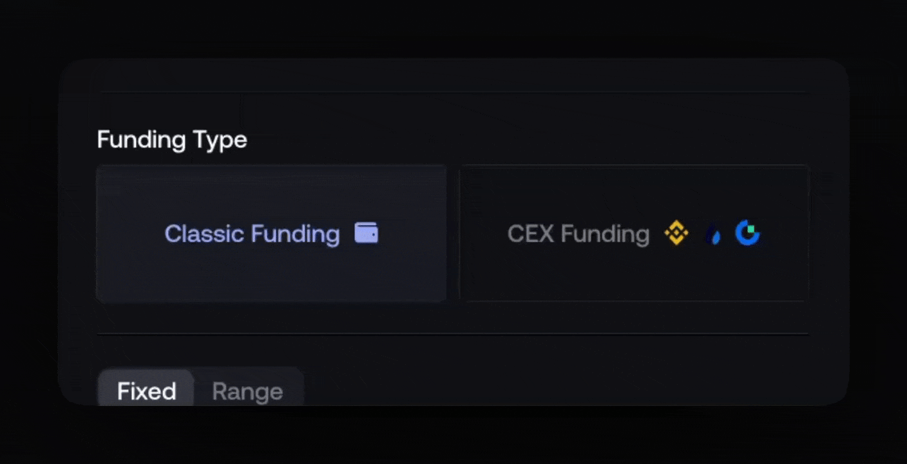Tap the purple wallet glyph
Screen dimensions: 907x464
tap(366, 233)
